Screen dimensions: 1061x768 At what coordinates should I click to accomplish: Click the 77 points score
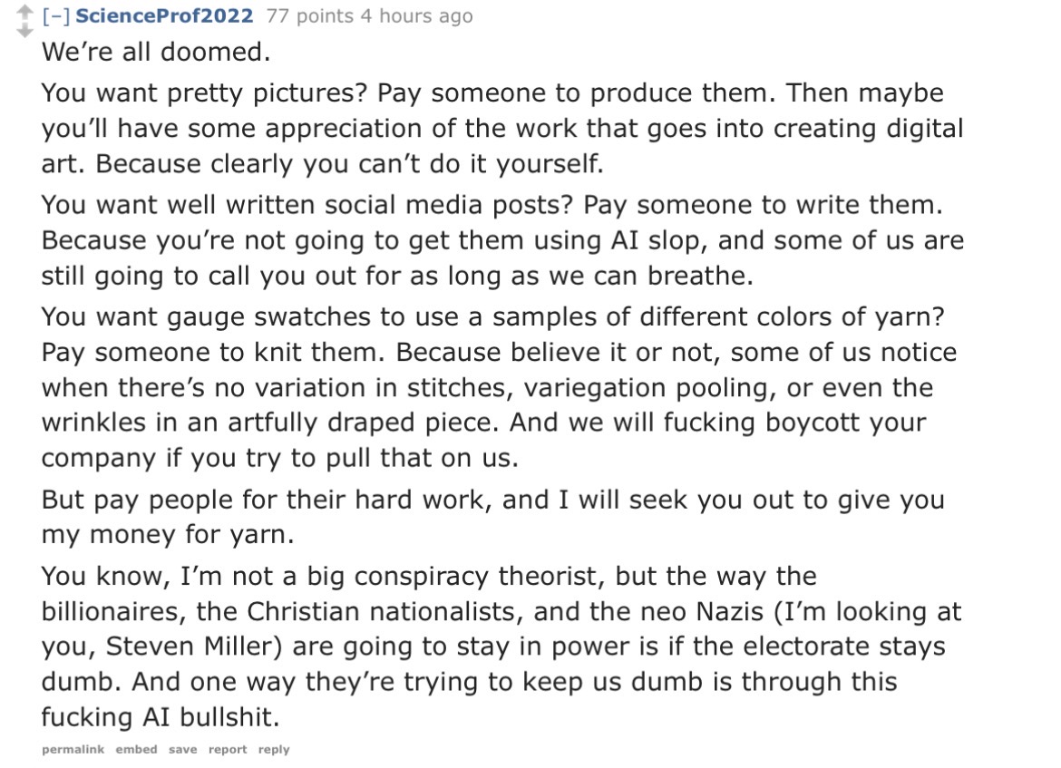click(x=309, y=15)
